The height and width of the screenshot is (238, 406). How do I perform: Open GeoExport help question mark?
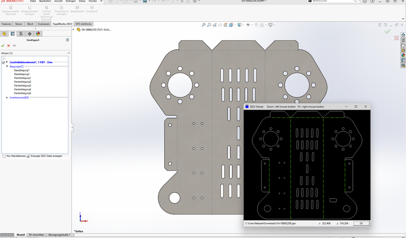[x=67, y=40]
